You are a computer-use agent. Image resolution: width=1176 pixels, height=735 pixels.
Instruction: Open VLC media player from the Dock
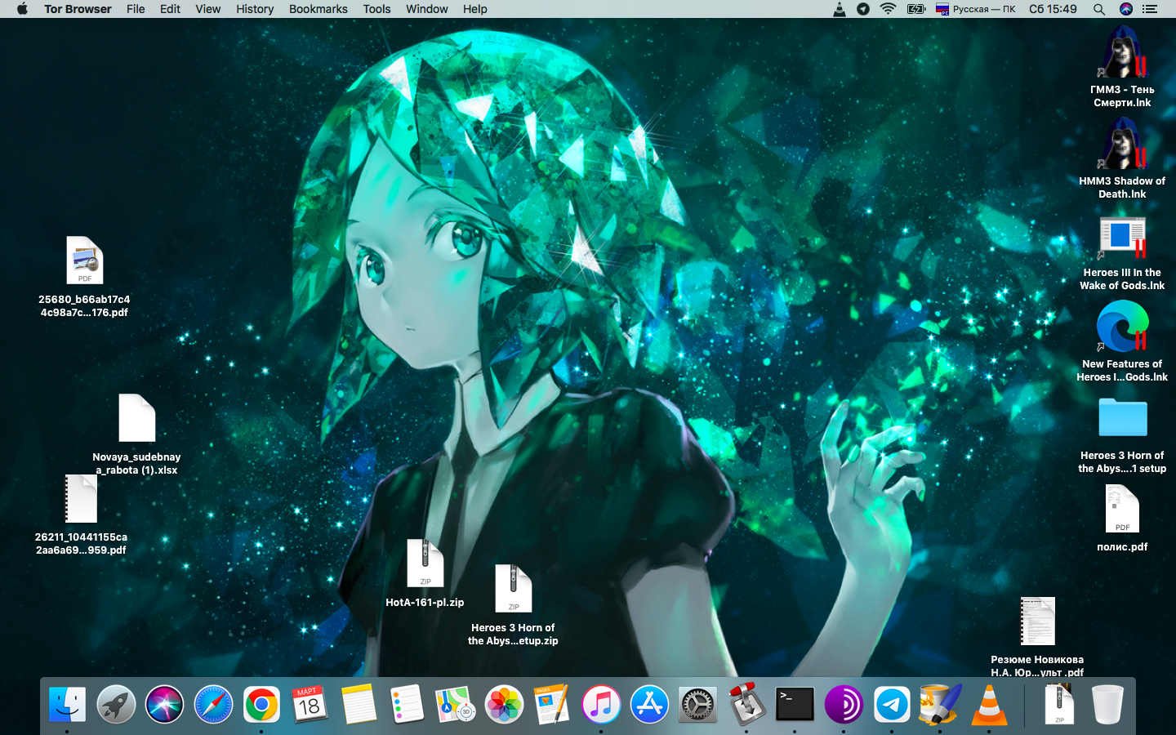[989, 704]
